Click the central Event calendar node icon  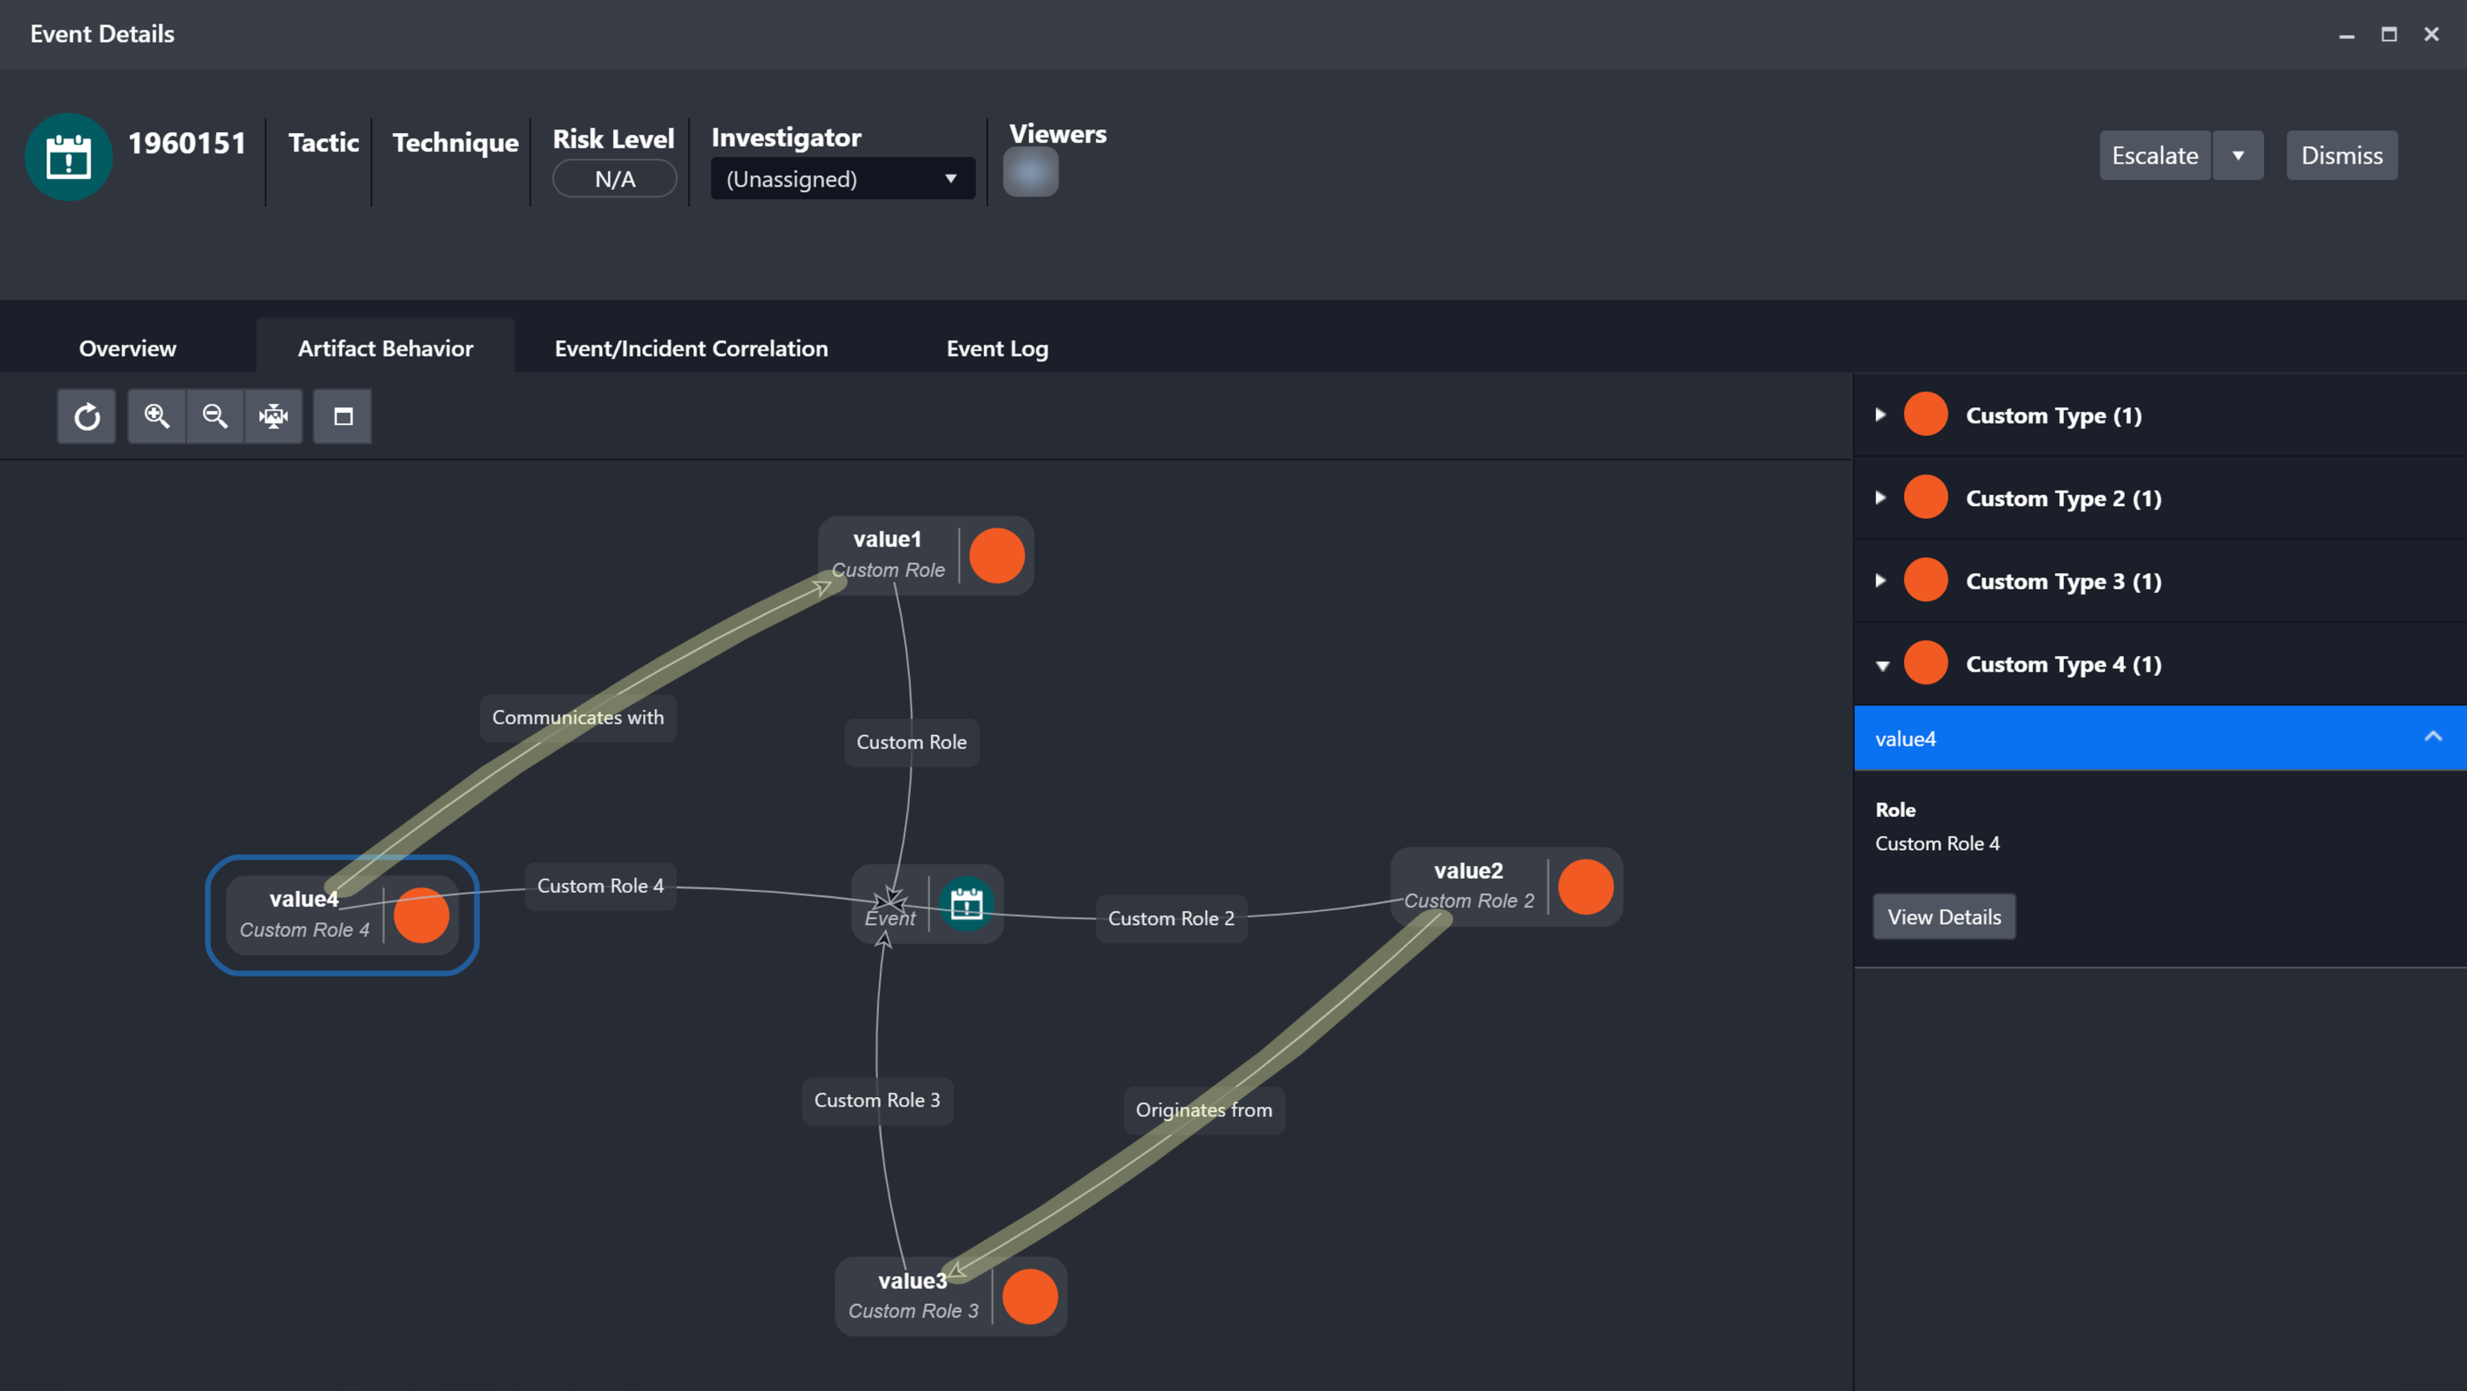[966, 904]
